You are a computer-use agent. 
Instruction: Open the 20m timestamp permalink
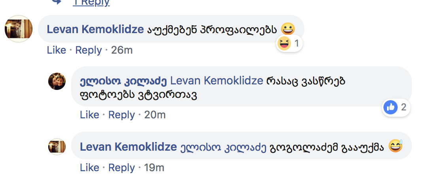155,115
